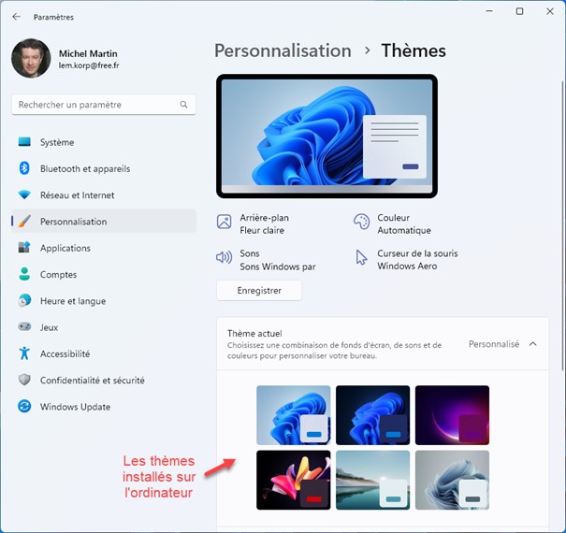Screen dimensions: 566x533
Task: Select the dark blue bloom theme thumbnail
Action: [x=372, y=415]
